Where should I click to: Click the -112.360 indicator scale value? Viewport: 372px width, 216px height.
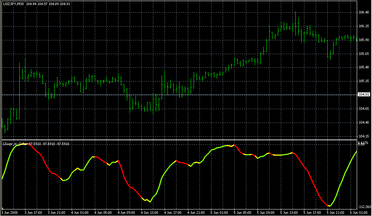(x=364, y=207)
